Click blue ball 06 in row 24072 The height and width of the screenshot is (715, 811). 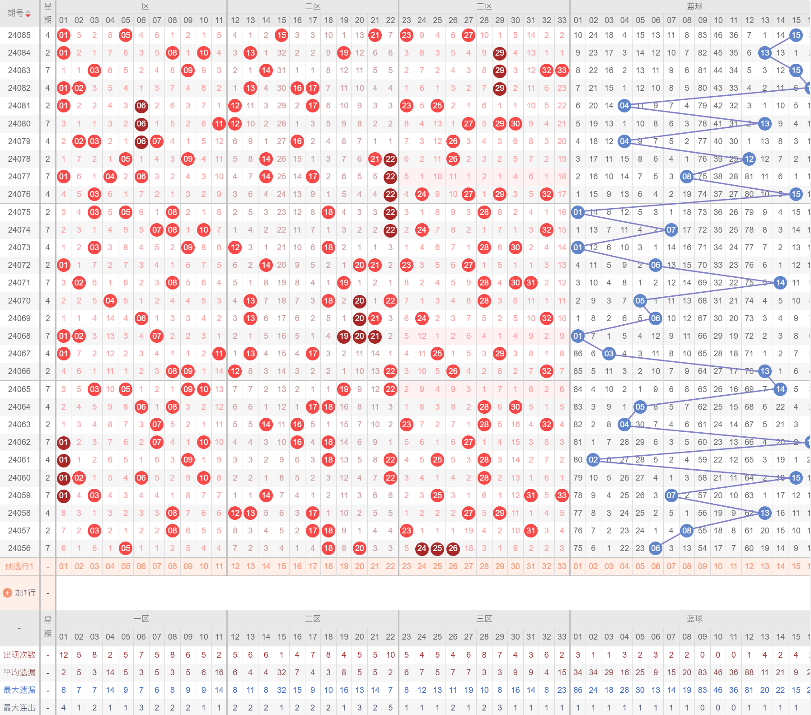click(656, 265)
